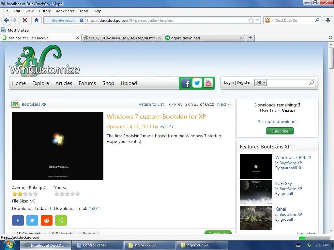Switch to Control Panel taskbar window
Image resolution: width=334 pixels, height=250 pixels.
tap(98, 245)
